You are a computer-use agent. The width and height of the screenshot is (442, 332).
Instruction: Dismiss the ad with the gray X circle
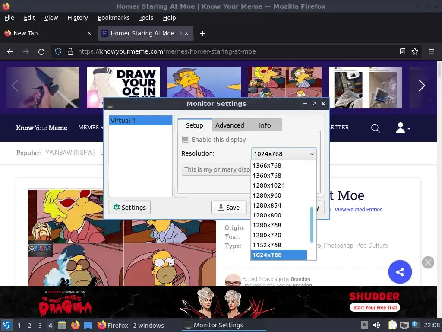428,262
